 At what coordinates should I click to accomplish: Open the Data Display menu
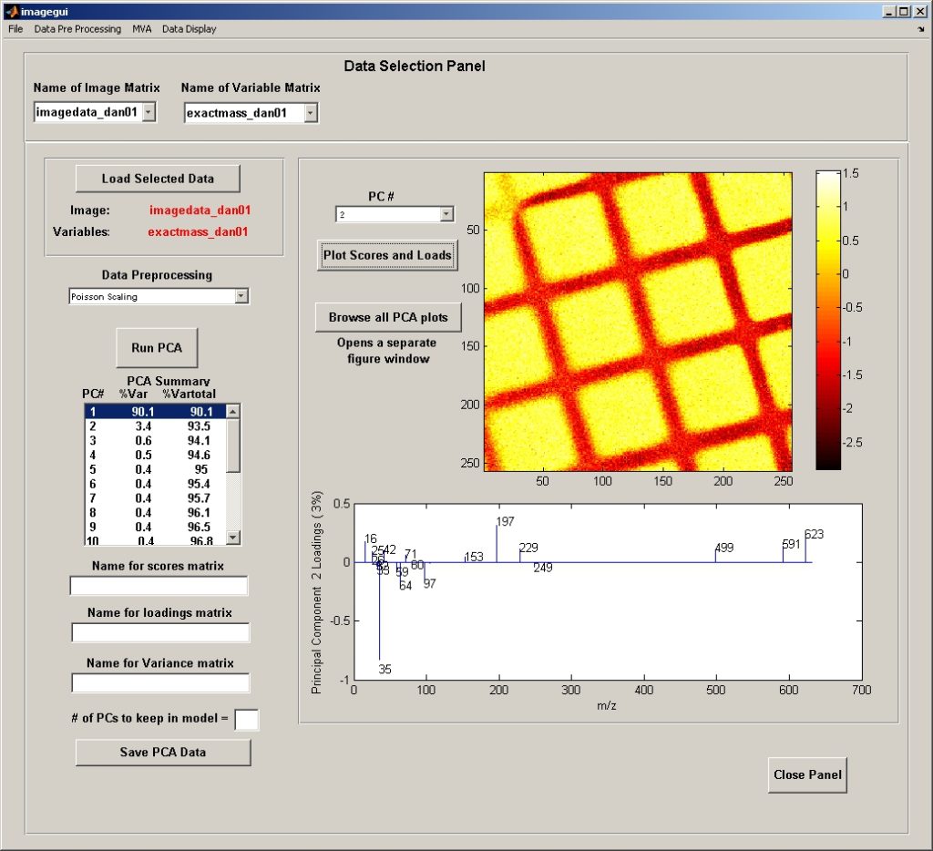tap(190, 29)
